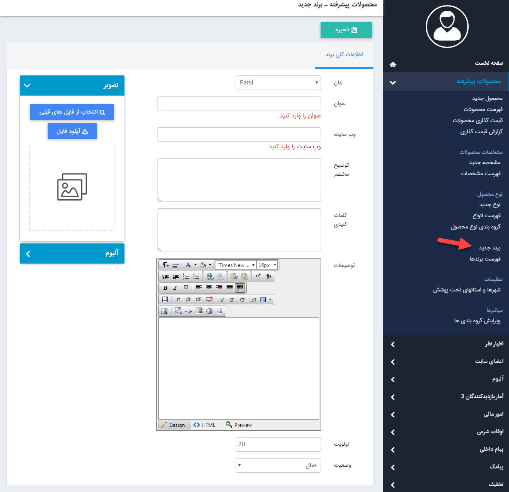Toggle right-to-left paragraph direction
Screen dimensions: 509x492
pyautogui.click(x=269, y=276)
